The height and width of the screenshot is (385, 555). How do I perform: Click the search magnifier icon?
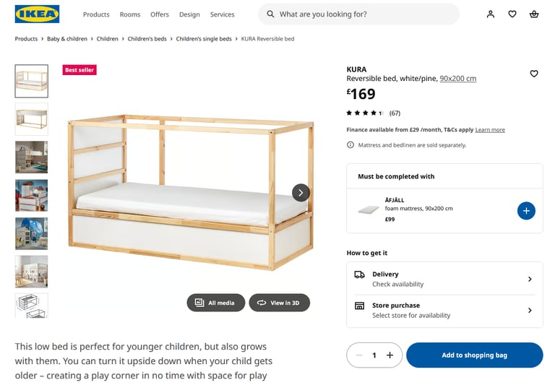(x=270, y=14)
